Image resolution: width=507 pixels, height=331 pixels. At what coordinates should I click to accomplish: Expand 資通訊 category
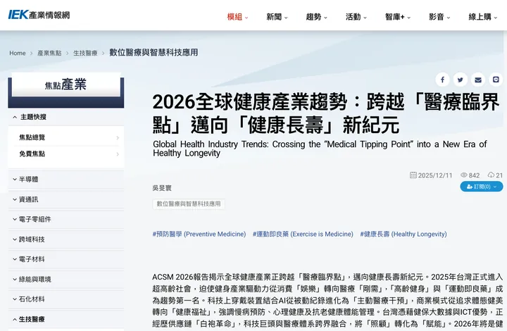click(x=66, y=199)
